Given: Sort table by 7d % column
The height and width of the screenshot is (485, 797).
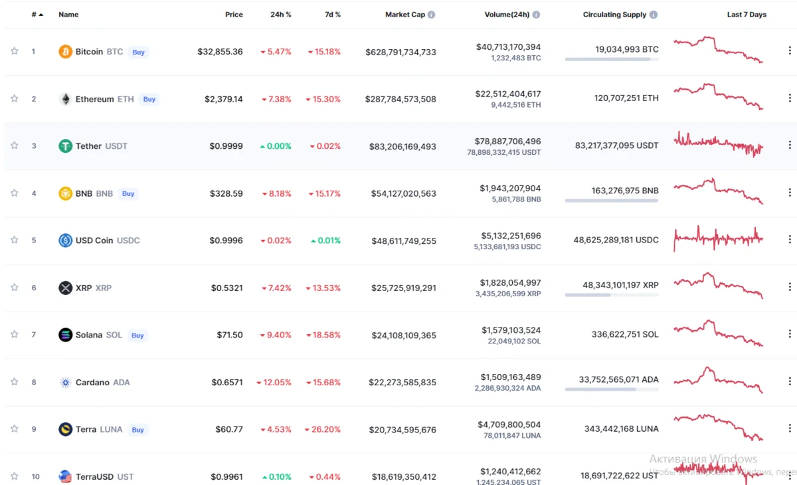Looking at the screenshot, I should coord(333,15).
